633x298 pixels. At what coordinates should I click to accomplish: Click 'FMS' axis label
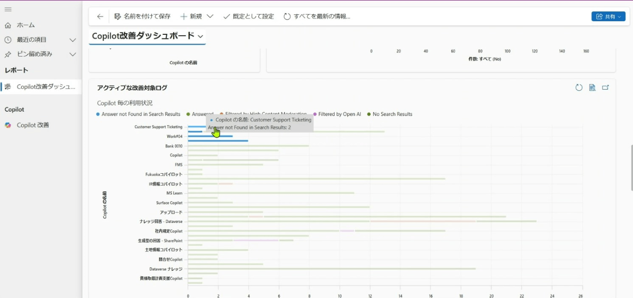click(x=179, y=165)
